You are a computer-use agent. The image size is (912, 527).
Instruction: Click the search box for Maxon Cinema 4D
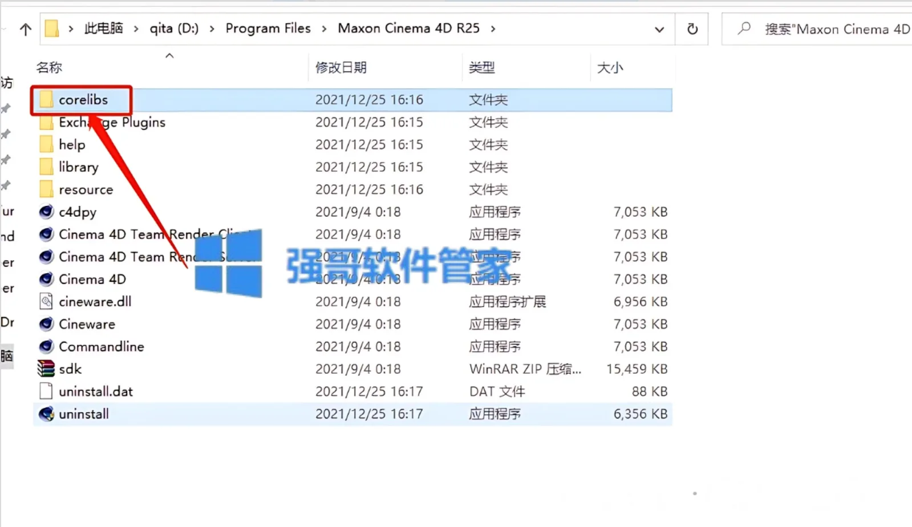coord(817,29)
